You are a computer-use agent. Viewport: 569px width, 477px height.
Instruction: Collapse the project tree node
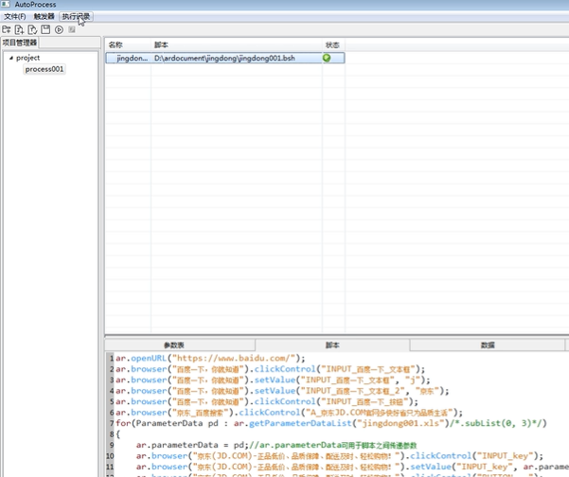10,58
